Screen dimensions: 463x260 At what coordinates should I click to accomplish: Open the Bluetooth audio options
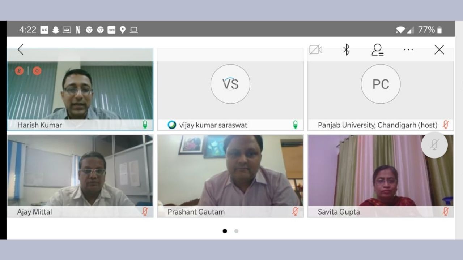346,50
